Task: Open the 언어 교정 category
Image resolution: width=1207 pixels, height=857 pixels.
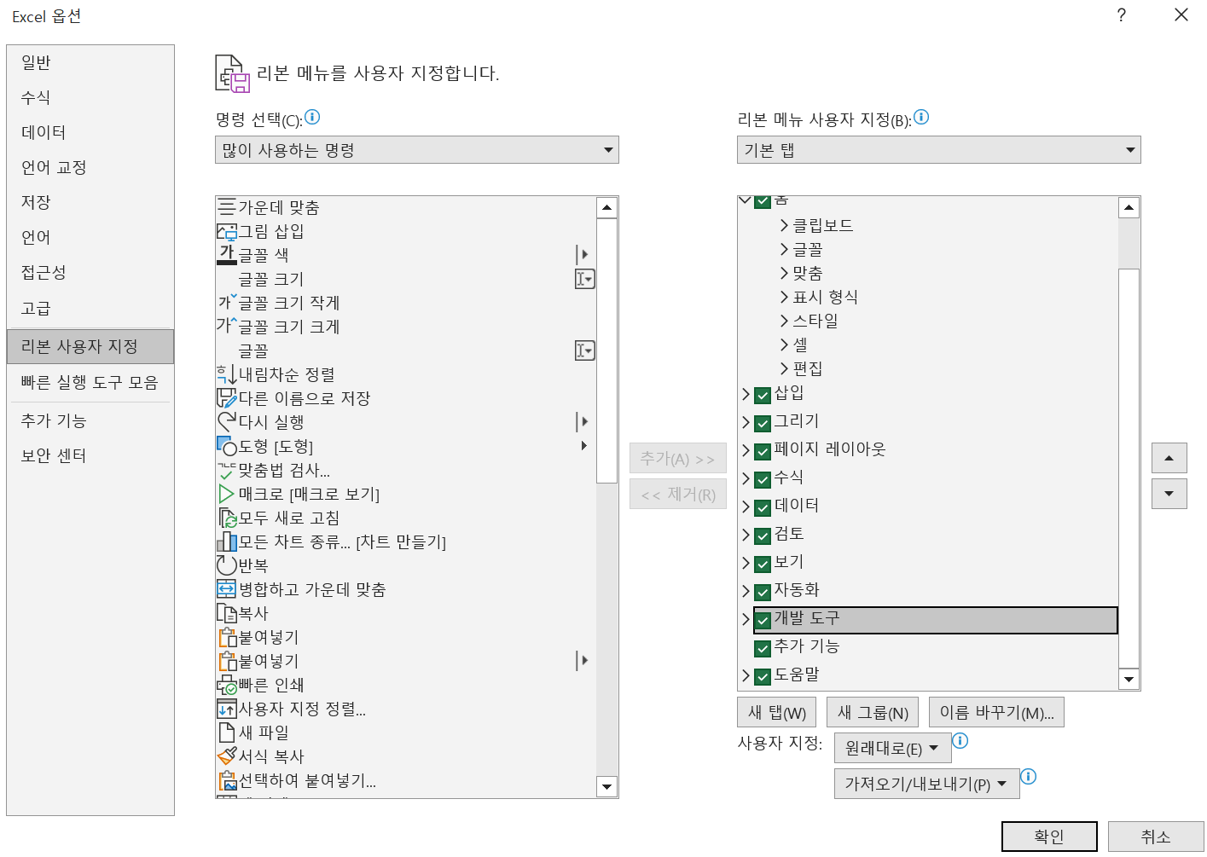Action: (90, 167)
